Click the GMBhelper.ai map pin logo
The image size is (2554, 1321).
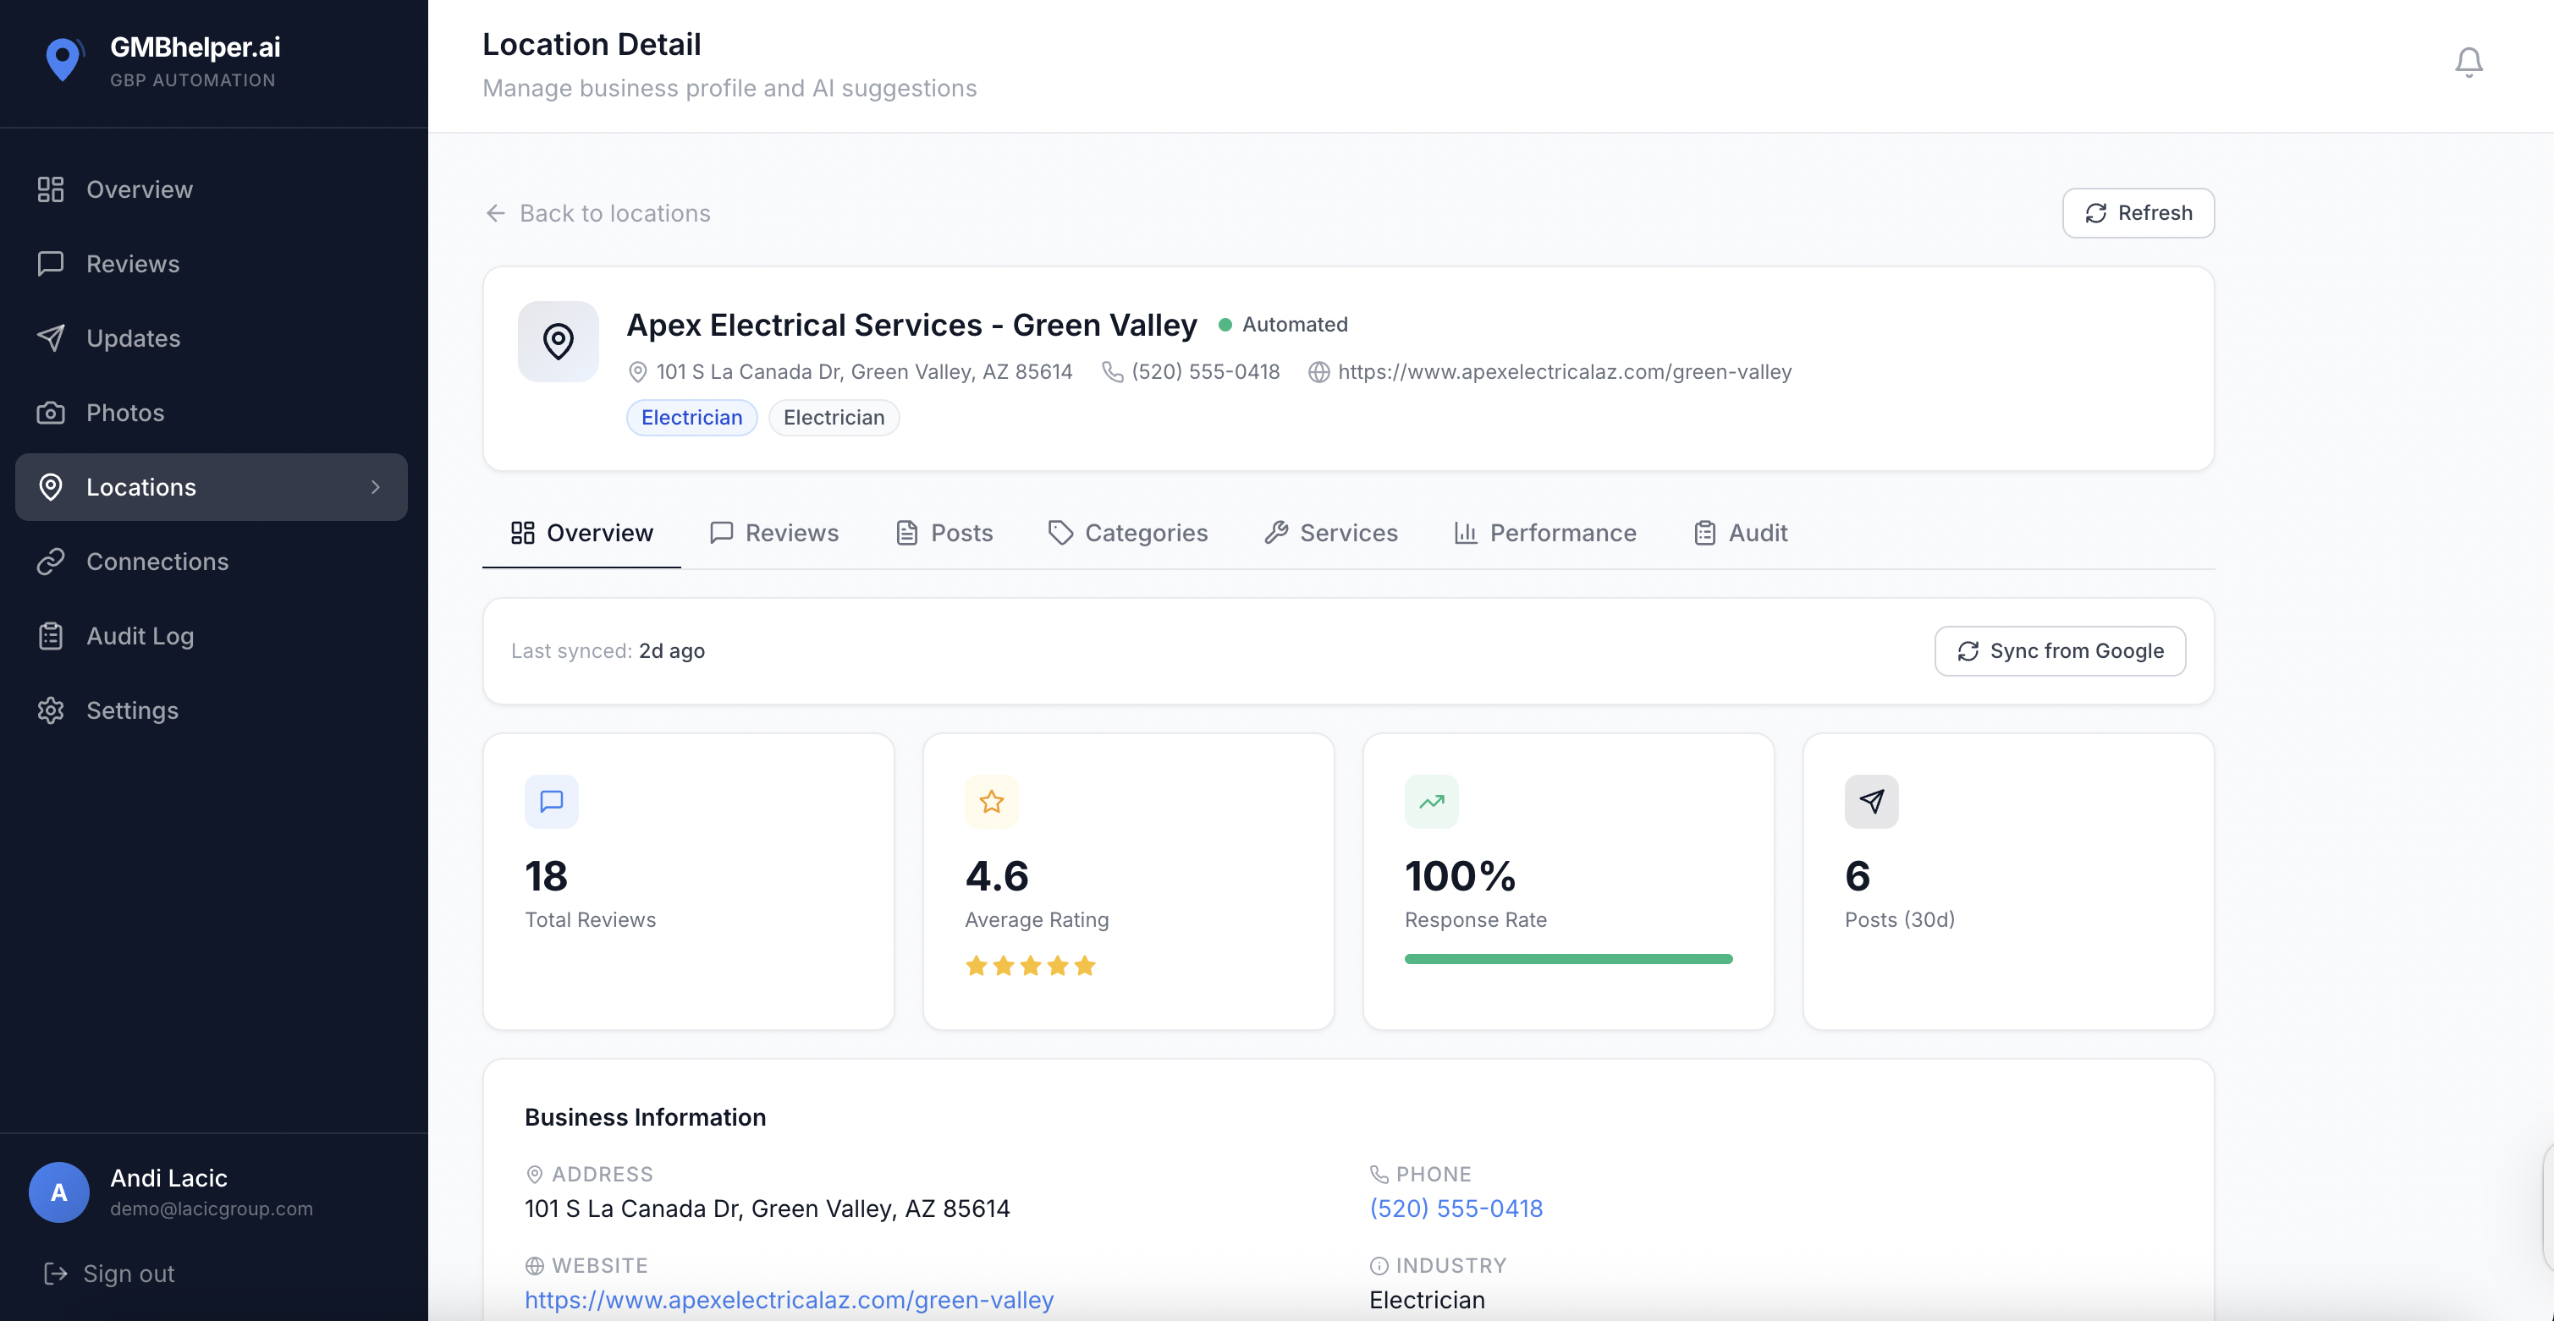(x=63, y=58)
